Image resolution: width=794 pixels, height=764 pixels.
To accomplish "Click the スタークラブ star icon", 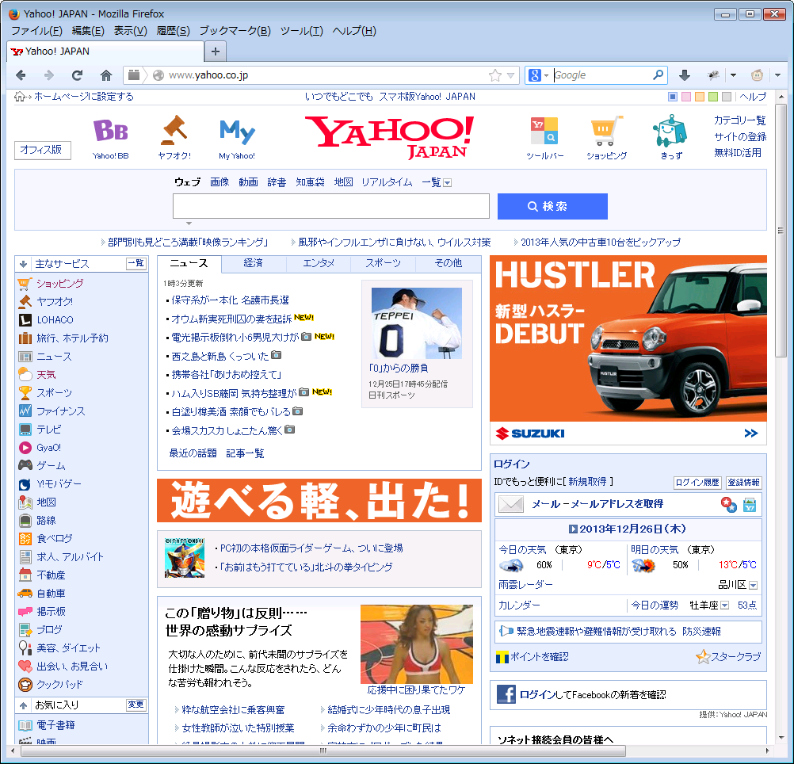I will pos(703,657).
